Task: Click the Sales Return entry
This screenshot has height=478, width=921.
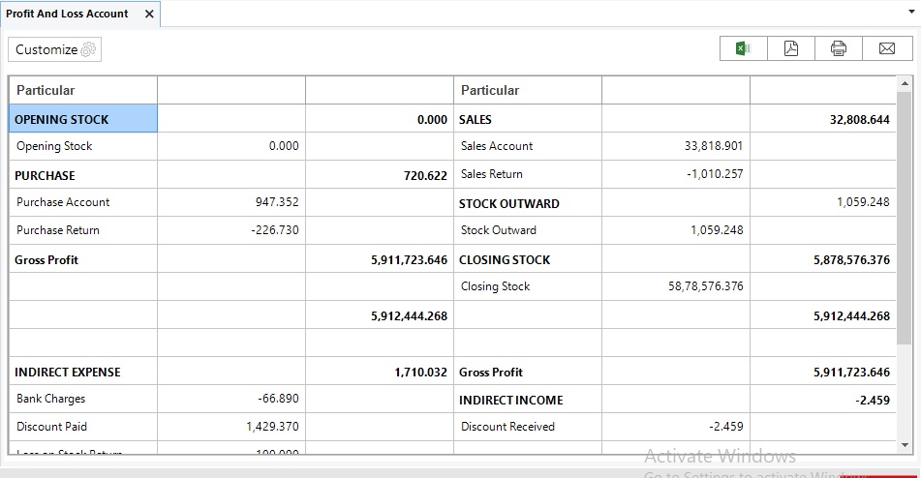Action: 492,174
